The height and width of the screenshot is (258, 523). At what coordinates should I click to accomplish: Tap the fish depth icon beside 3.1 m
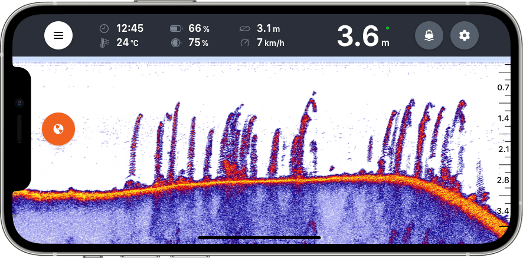(x=245, y=28)
